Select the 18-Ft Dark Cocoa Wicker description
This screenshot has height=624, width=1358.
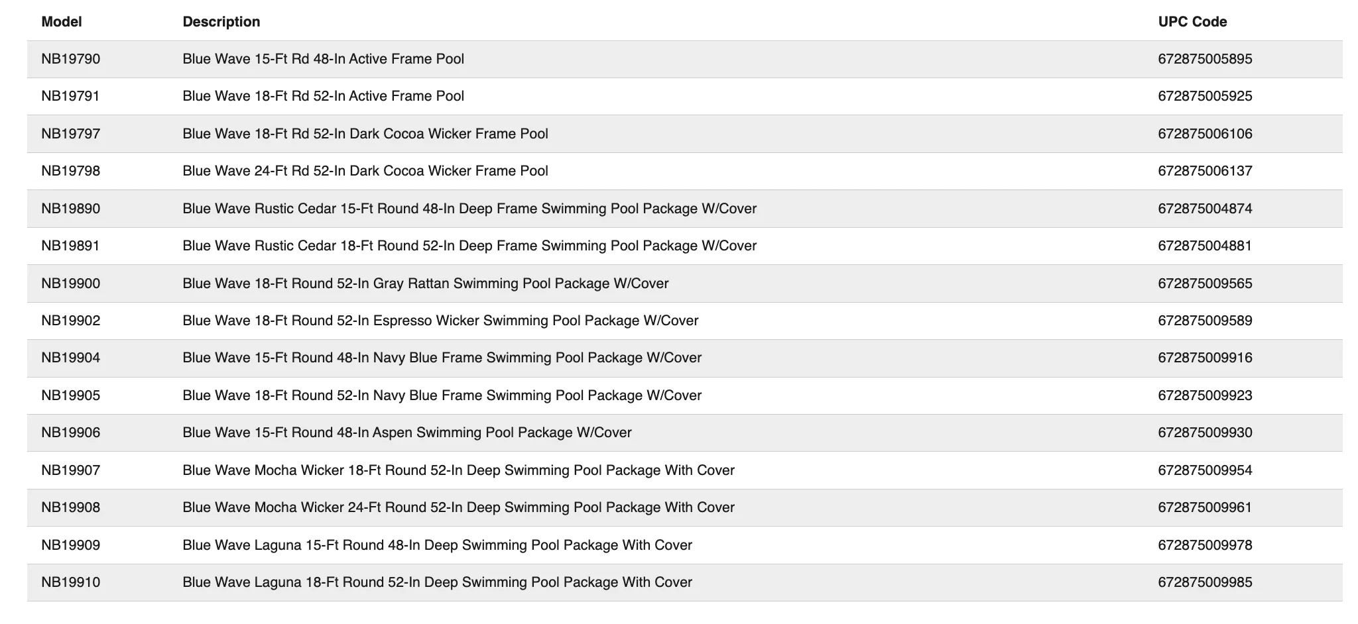pos(365,134)
